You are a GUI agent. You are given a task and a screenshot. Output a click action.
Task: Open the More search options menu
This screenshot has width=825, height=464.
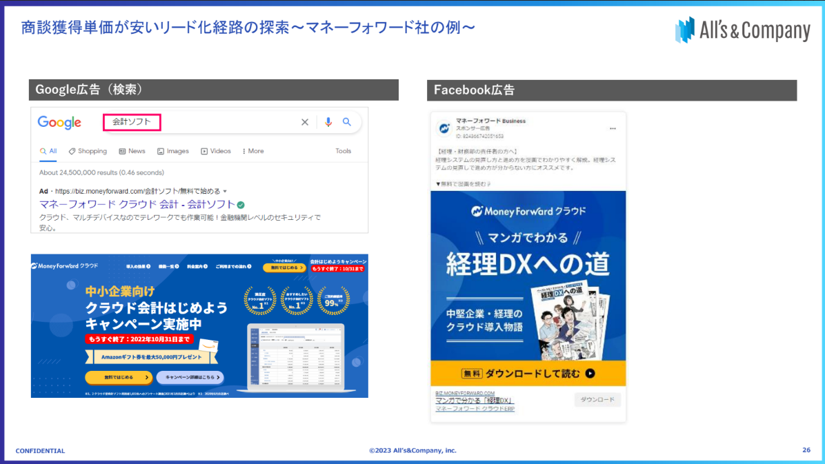(253, 151)
